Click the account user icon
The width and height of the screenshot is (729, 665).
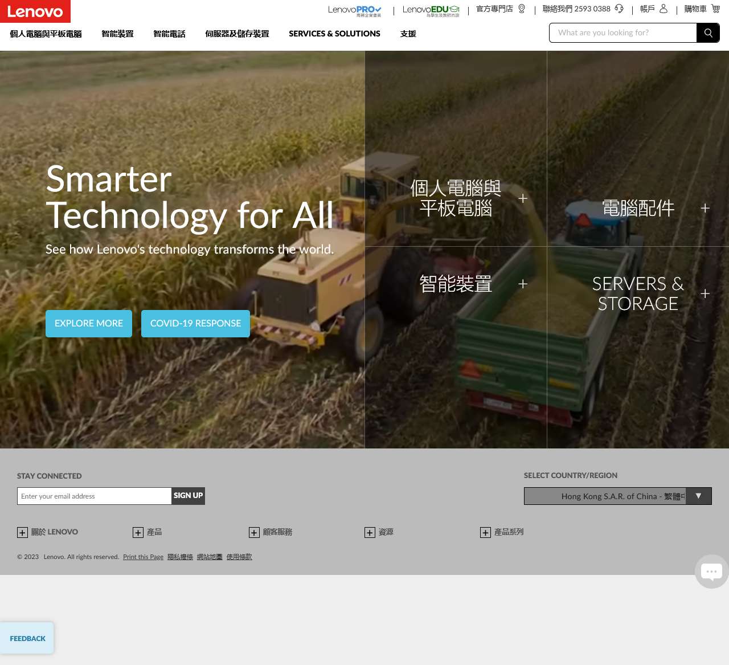tap(663, 9)
